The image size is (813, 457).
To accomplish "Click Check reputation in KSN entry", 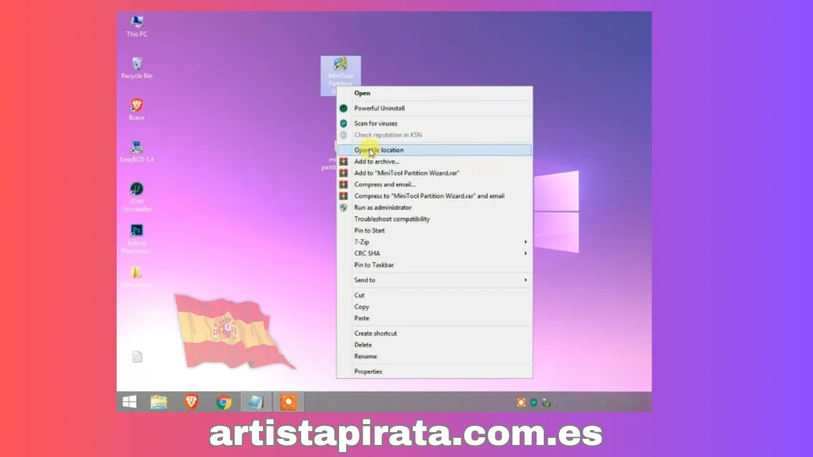I will click(434, 135).
